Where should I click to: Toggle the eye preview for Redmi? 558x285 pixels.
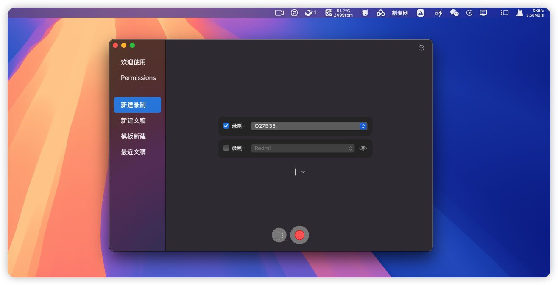363,148
